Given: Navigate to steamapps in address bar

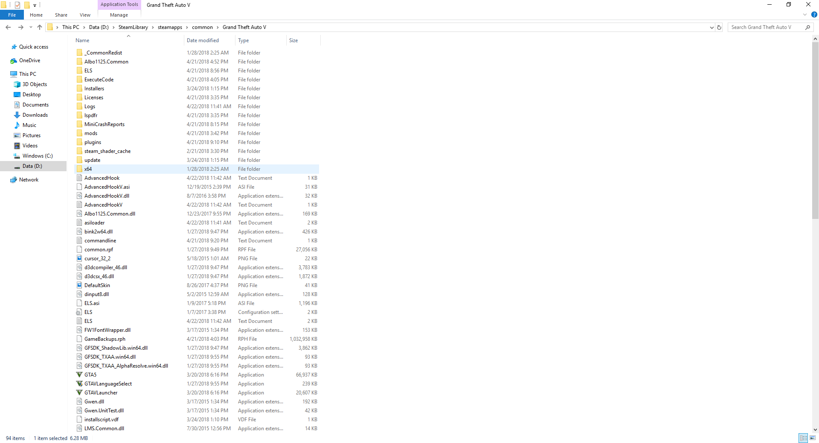Looking at the screenshot, I should 170,27.
